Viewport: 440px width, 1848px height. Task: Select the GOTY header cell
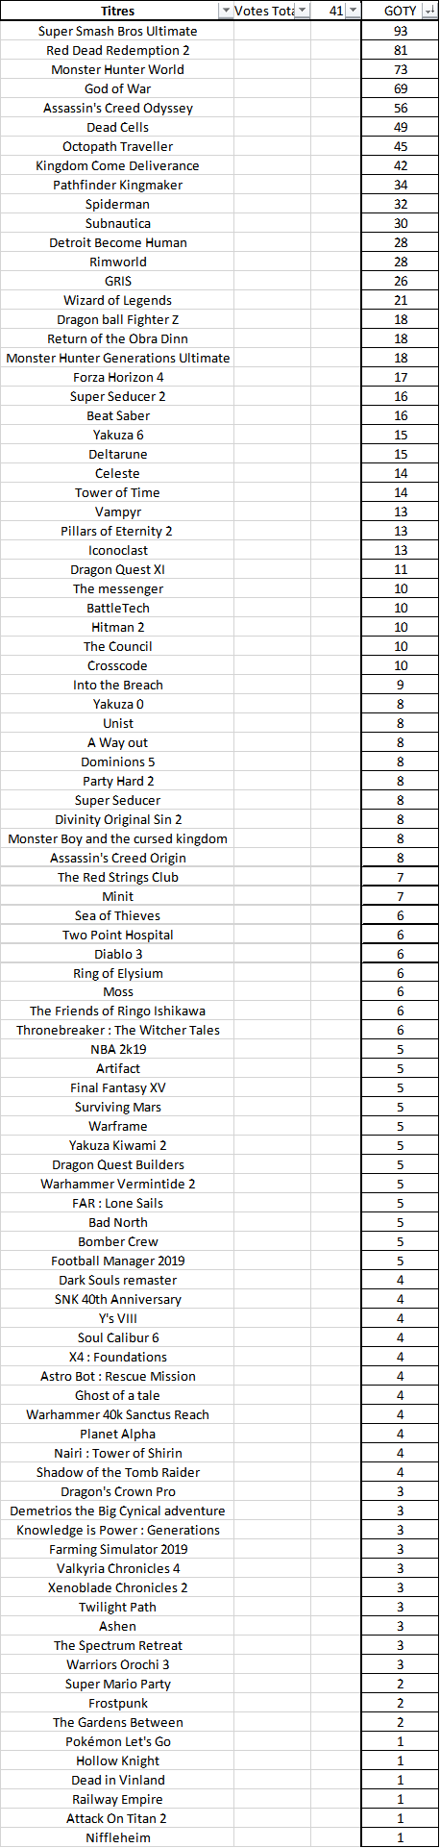tap(401, 11)
